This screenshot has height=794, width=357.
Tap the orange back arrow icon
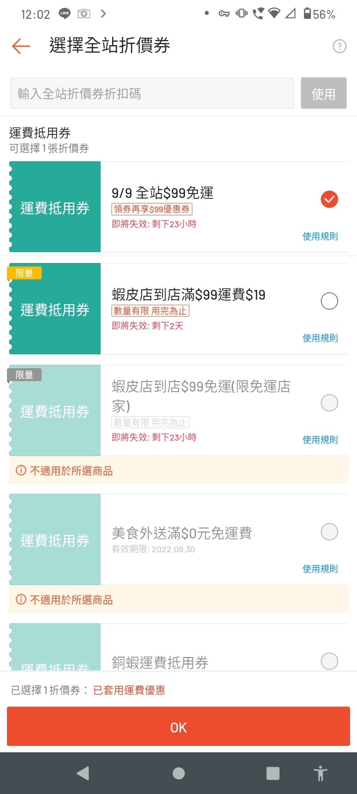tap(21, 46)
